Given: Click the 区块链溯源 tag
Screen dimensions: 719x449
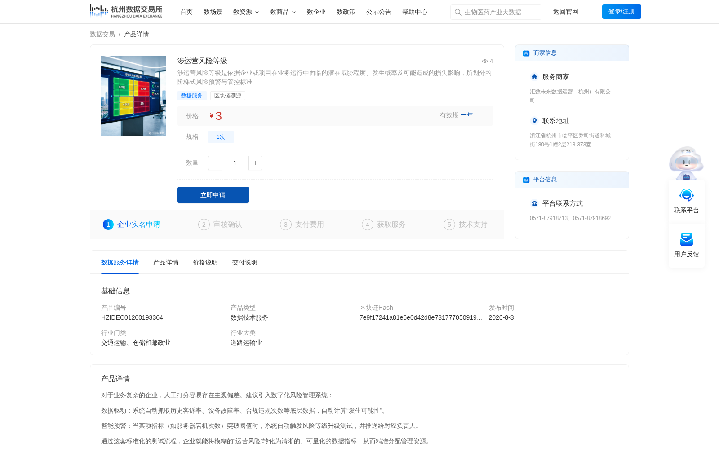Looking at the screenshot, I should point(228,96).
